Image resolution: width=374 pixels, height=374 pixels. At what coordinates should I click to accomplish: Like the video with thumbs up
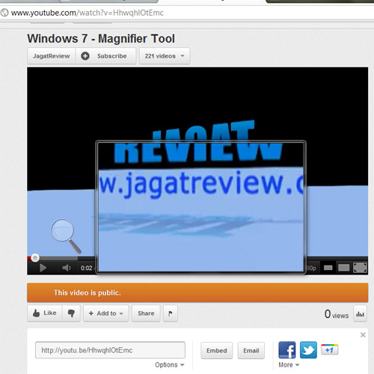[45, 313]
